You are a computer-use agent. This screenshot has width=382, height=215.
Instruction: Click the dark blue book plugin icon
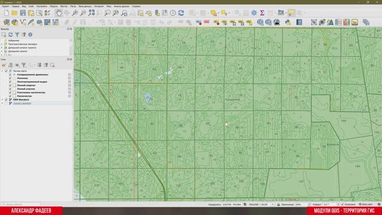tap(299, 23)
